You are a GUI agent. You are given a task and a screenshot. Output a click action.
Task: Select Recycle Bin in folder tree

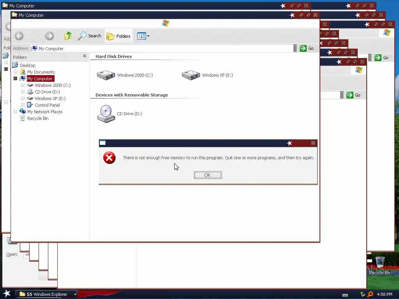(x=38, y=118)
